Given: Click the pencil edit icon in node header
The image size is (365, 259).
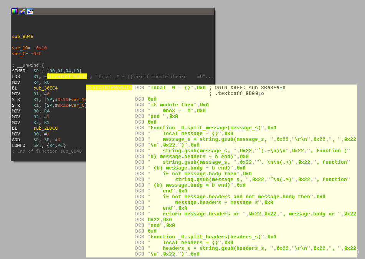Looking at the screenshot, I should click(x=22, y=11).
